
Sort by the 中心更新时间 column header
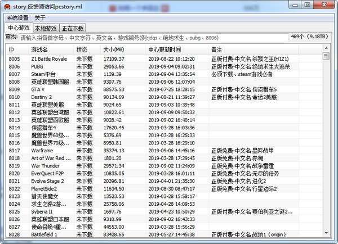177,49
